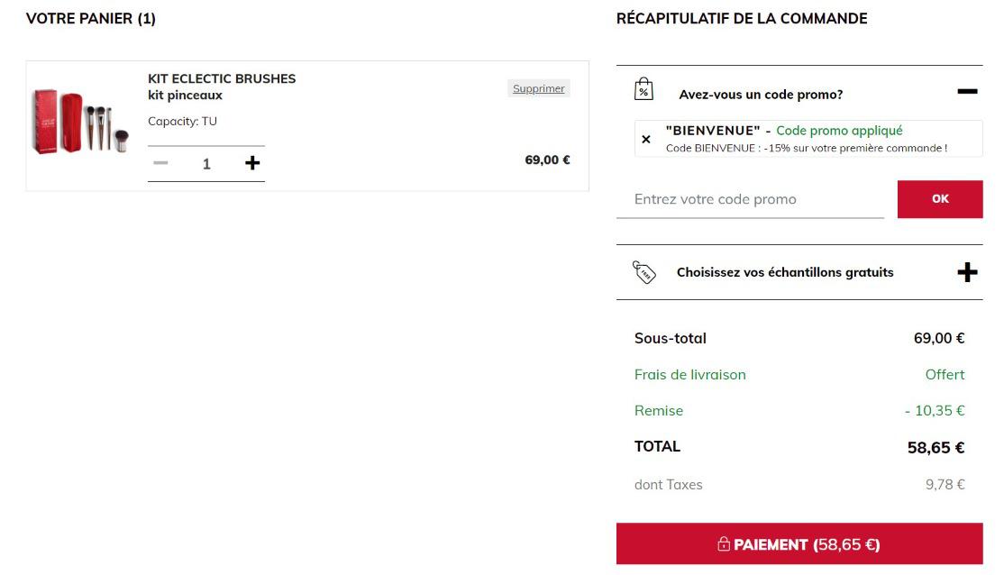Open the Kit Eclectic Brushes product thumbnail
The width and height of the screenshot is (1004, 575).
click(x=81, y=122)
